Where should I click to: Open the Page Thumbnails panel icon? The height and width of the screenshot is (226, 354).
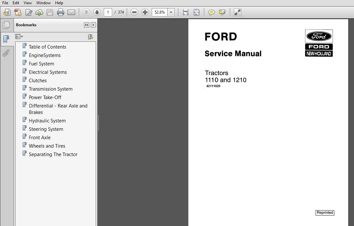[x=6, y=25]
